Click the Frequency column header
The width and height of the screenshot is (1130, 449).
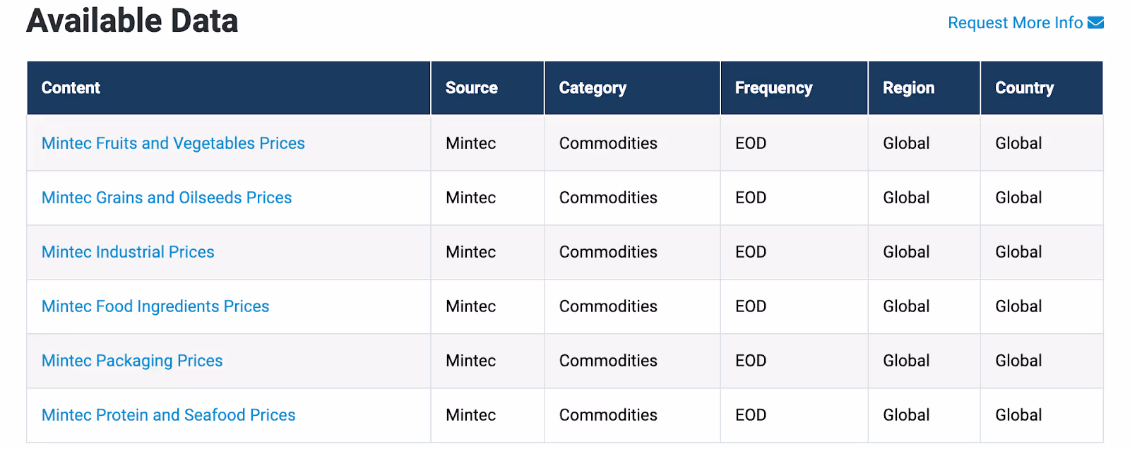pos(795,88)
